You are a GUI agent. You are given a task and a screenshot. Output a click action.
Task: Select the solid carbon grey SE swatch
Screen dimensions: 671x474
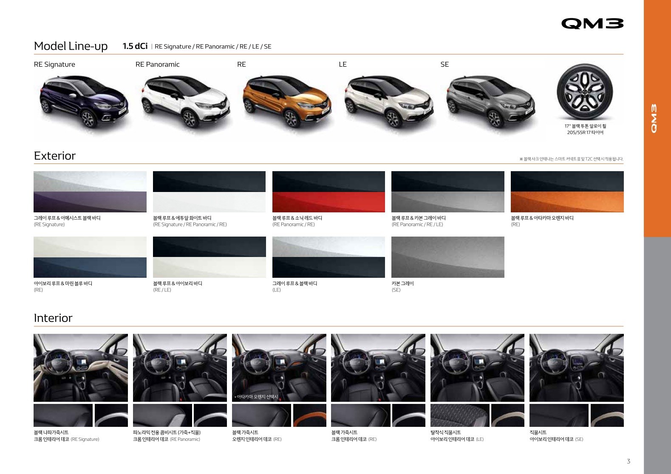447,257
